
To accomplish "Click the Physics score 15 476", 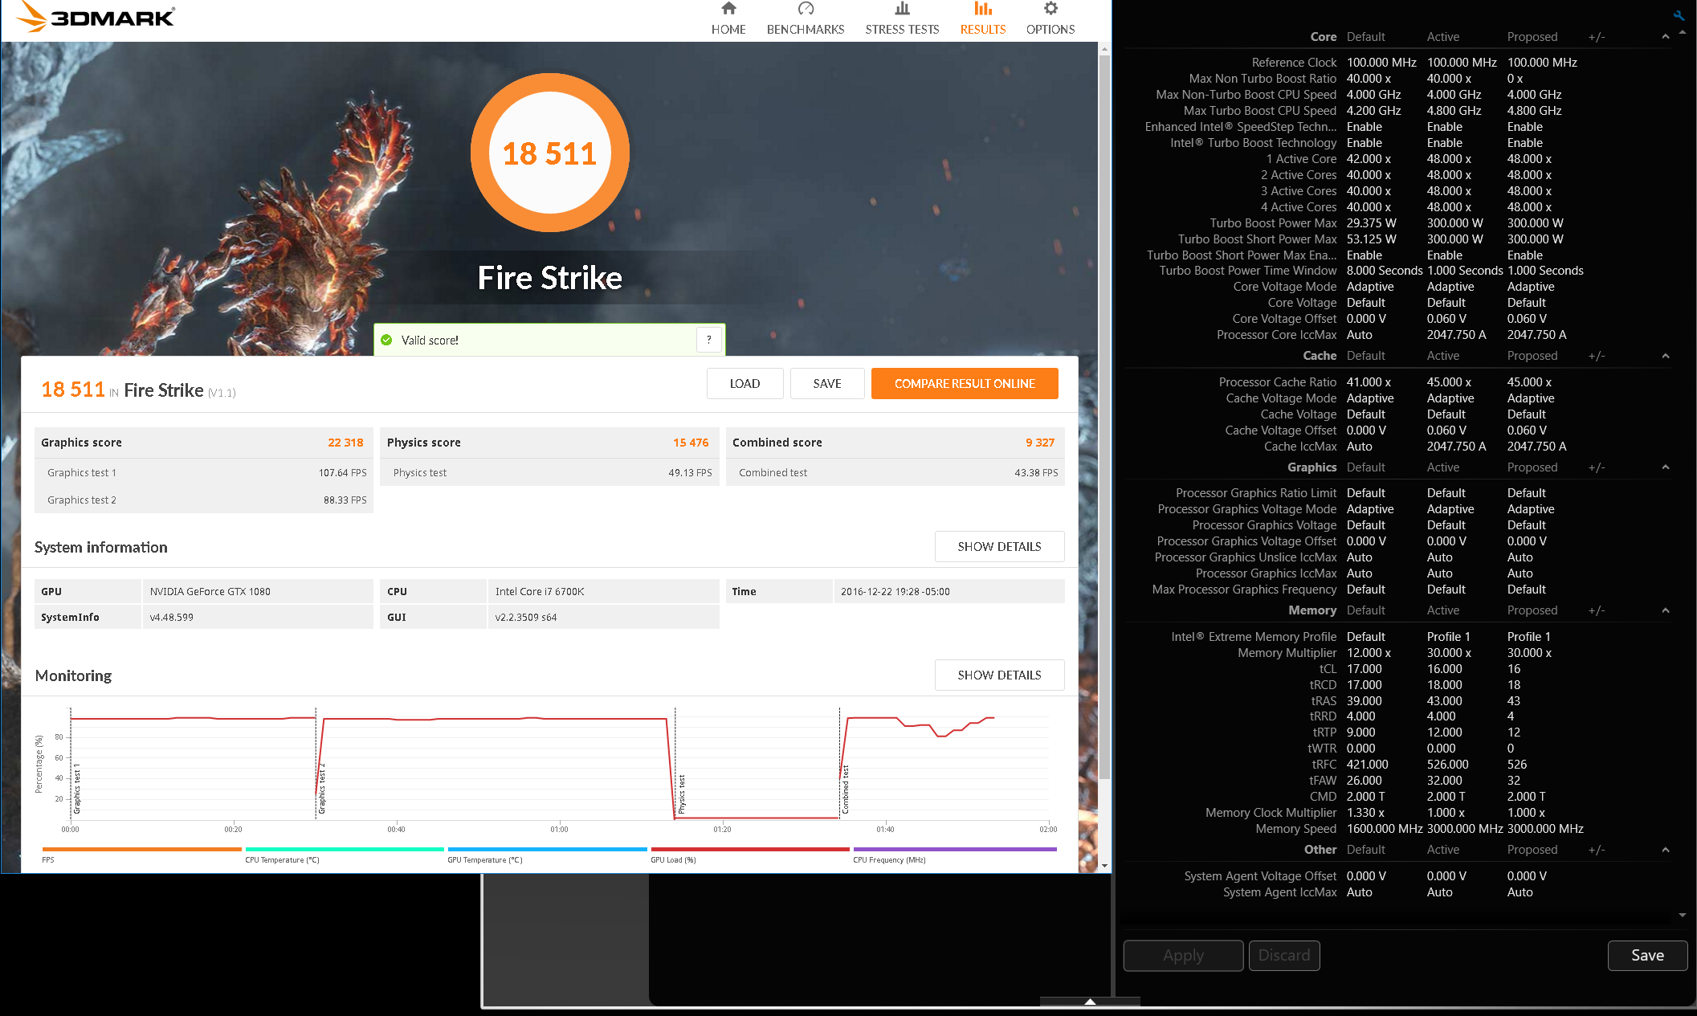I will 691,443.
